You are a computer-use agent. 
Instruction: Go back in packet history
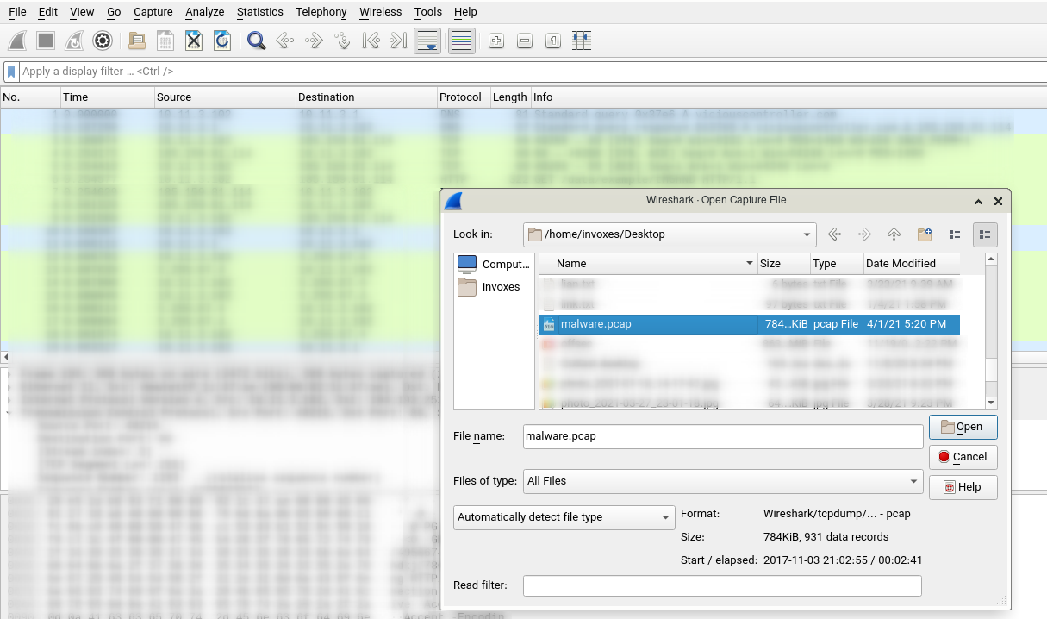coord(285,41)
